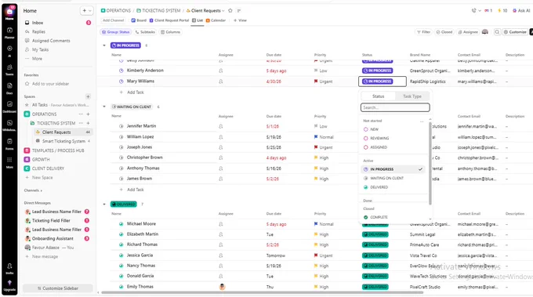Click the Invite icon in left rail

pyautogui.click(x=9, y=266)
